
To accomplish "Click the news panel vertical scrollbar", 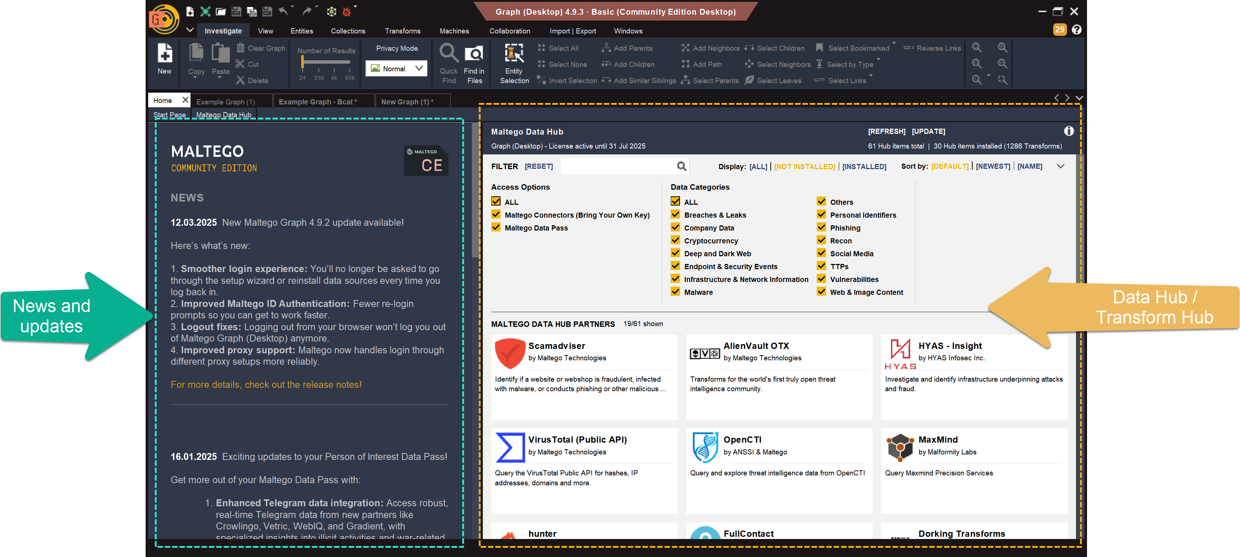I will [x=475, y=190].
